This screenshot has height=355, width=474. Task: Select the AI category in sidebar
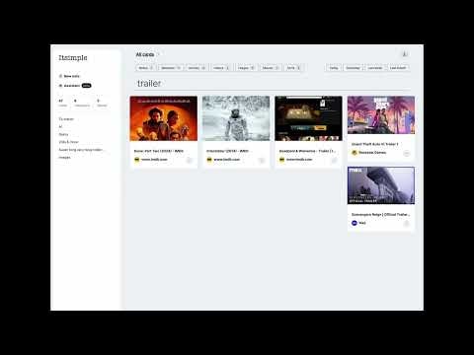[x=60, y=126]
